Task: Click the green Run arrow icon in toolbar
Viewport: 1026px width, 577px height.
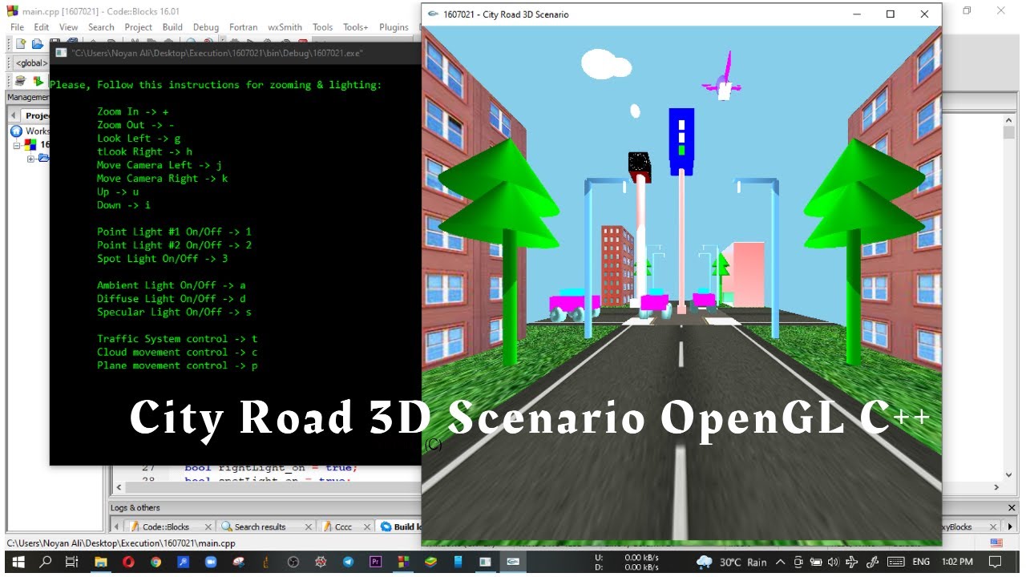Action: point(37,81)
